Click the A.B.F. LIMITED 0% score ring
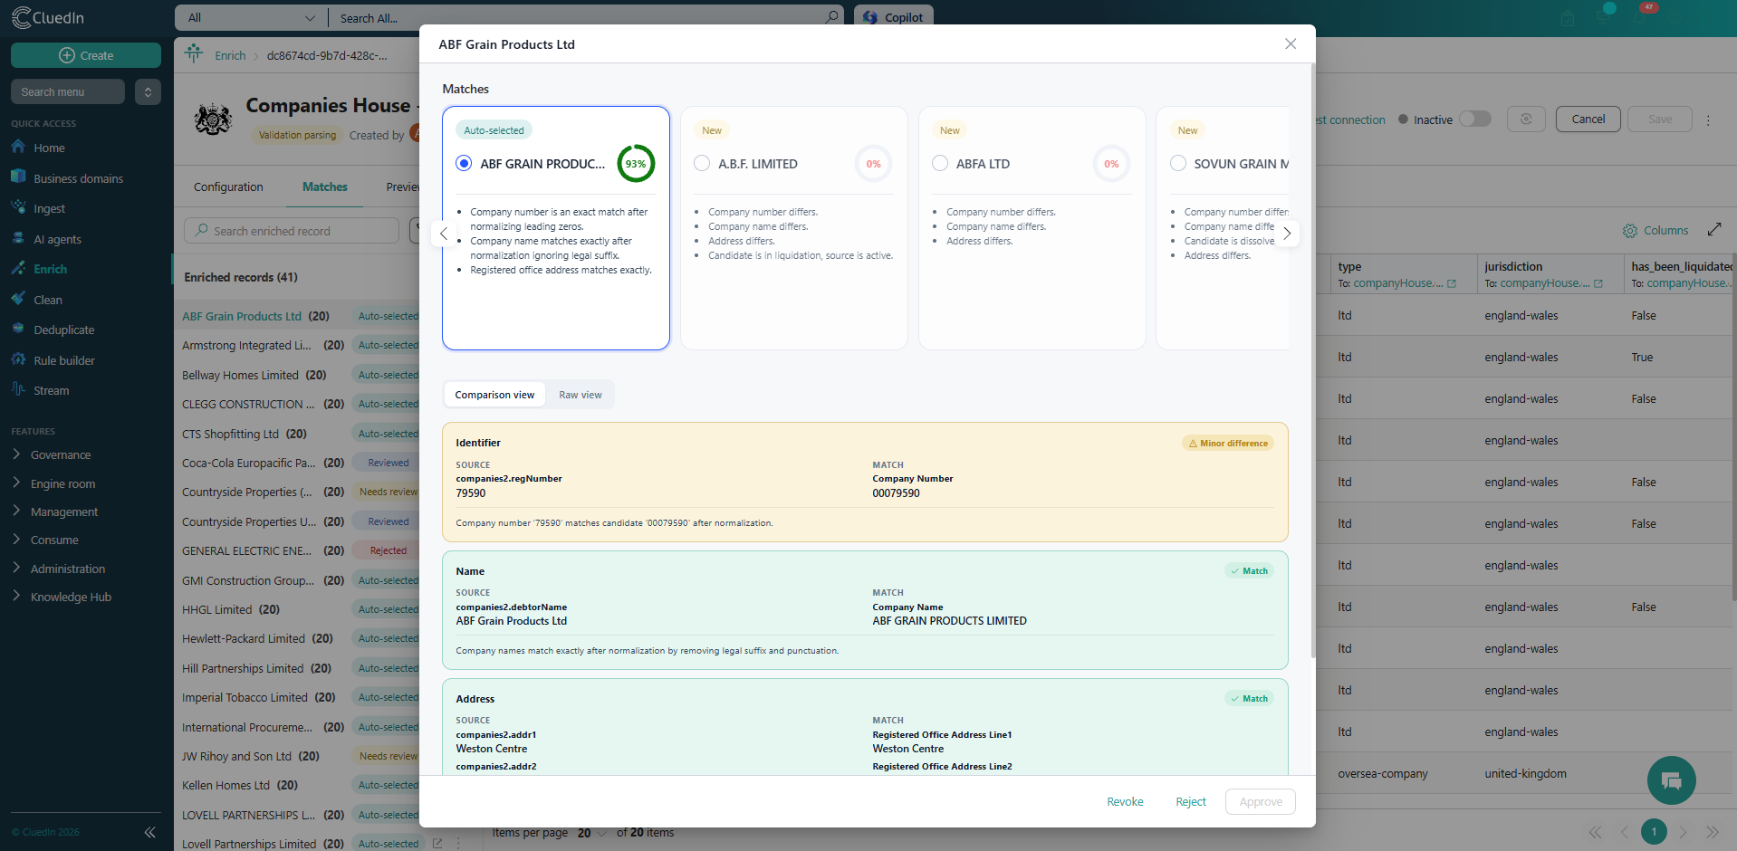This screenshot has height=851, width=1737. 874,164
